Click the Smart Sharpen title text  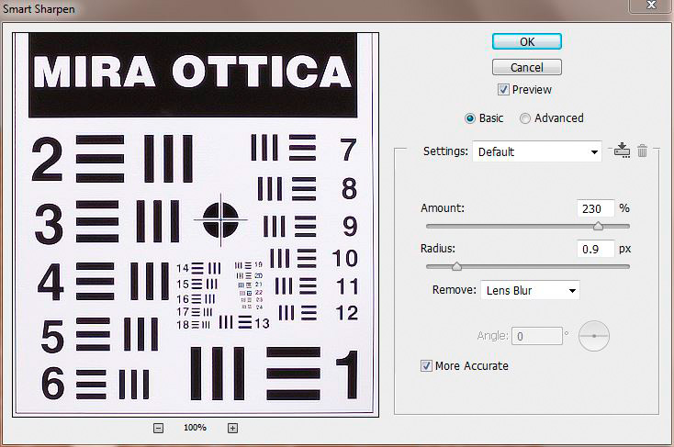[x=39, y=8]
